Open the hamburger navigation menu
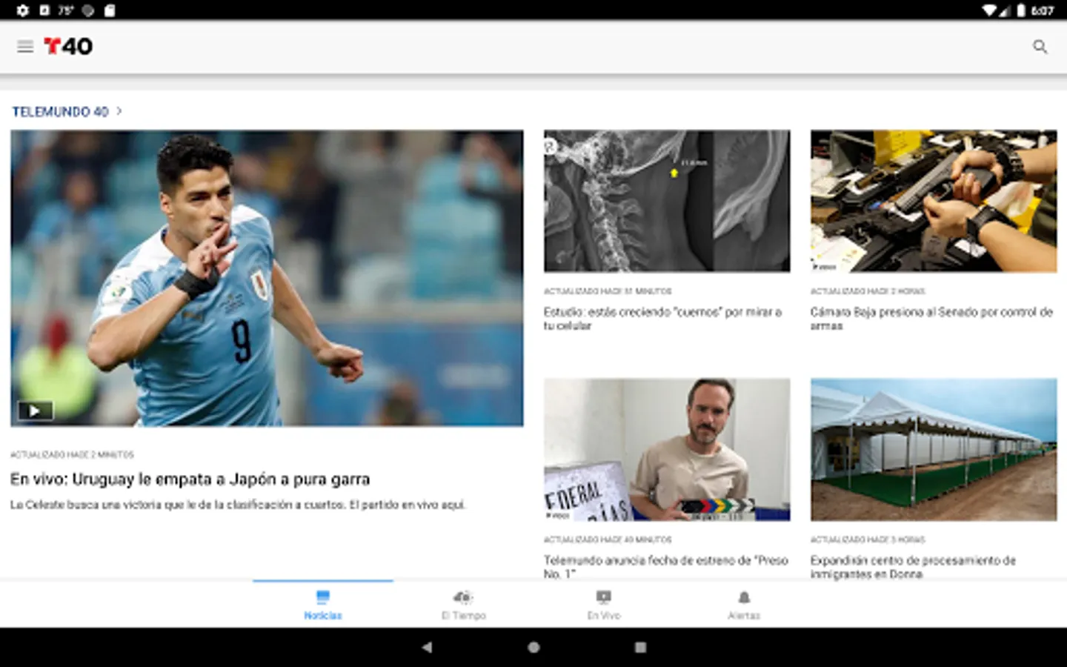 pos(25,47)
